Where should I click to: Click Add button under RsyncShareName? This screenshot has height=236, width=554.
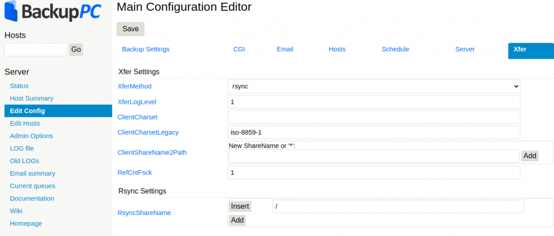237,220
